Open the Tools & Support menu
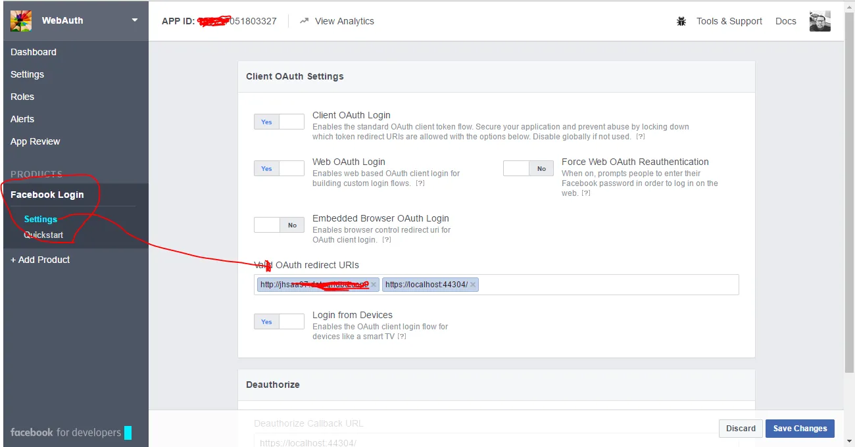 tap(729, 21)
